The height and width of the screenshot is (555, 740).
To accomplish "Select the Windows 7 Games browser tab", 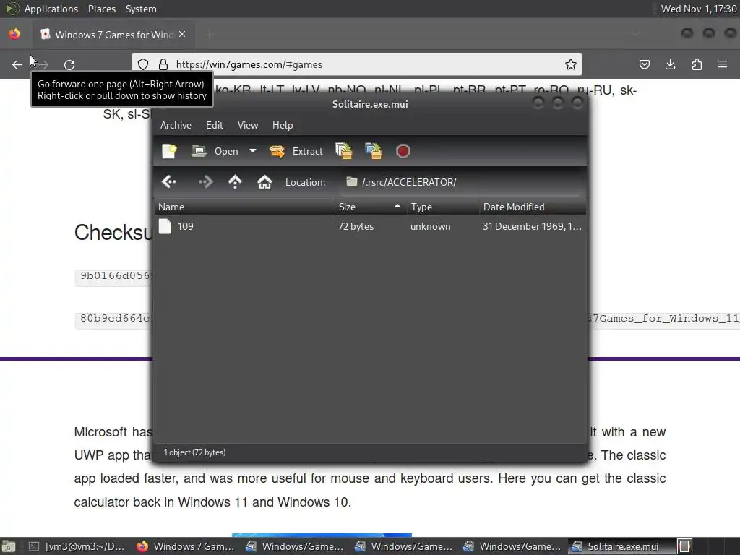I will (x=113, y=35).
